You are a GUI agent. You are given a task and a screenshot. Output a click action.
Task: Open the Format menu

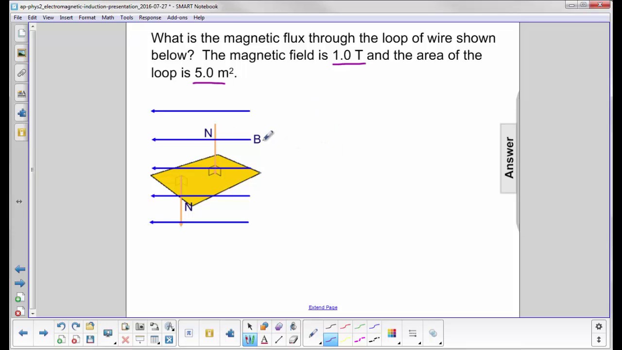click(87, 17)
